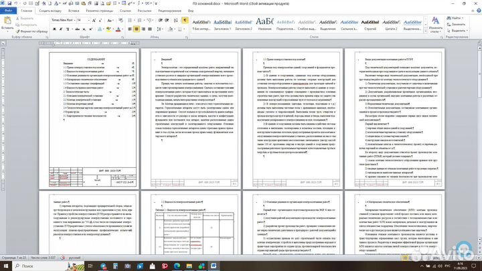The width and height of the screenshot is (482, 271).
Task: Open the Выделить (Select) dropdown
Action: click(x=457, y=30)
